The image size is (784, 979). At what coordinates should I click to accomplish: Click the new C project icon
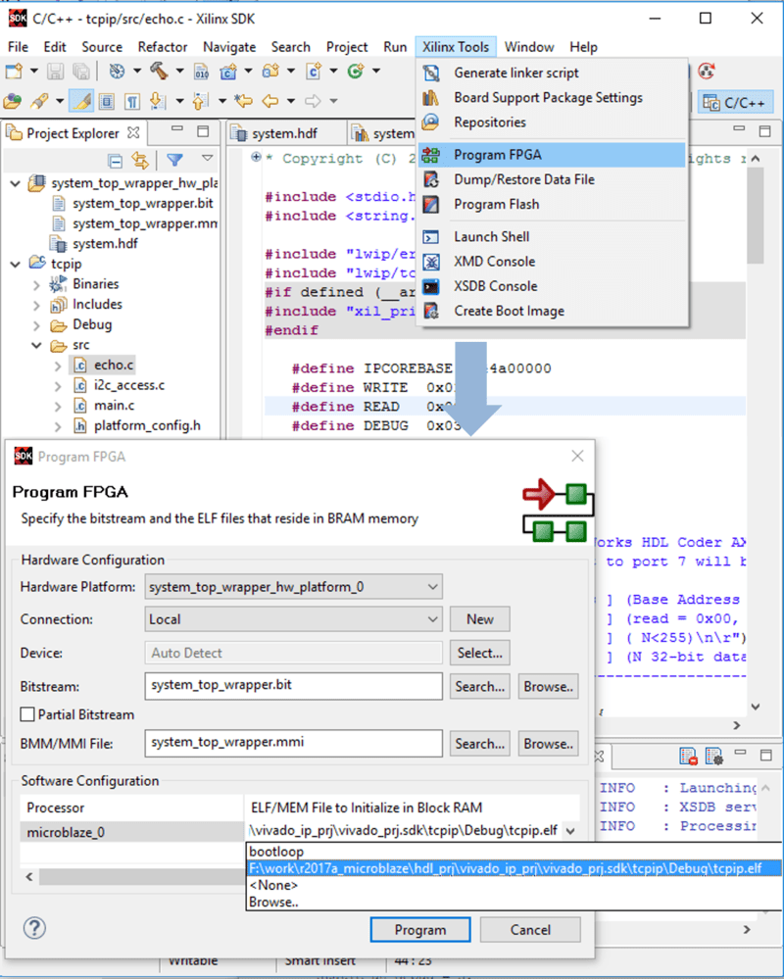pyautogui.click(x=228, y=72)
